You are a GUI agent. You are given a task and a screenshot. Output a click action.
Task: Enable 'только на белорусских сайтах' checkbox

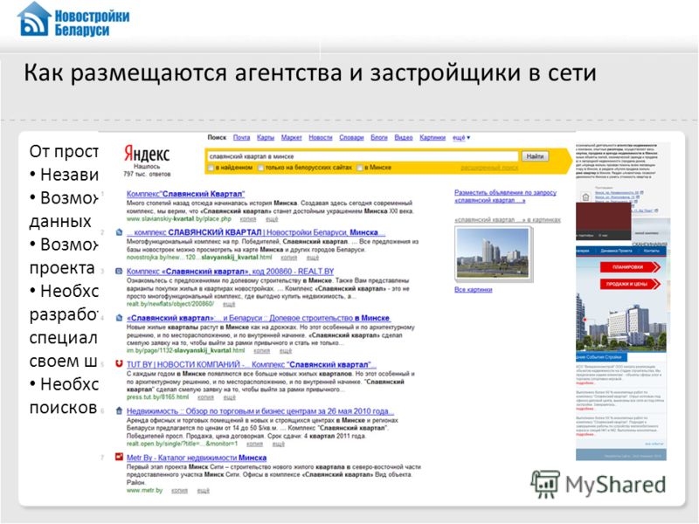tap(260, 168)
